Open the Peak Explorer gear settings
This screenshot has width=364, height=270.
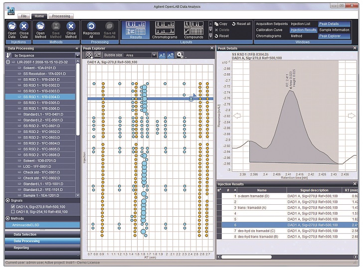point(180,55)
